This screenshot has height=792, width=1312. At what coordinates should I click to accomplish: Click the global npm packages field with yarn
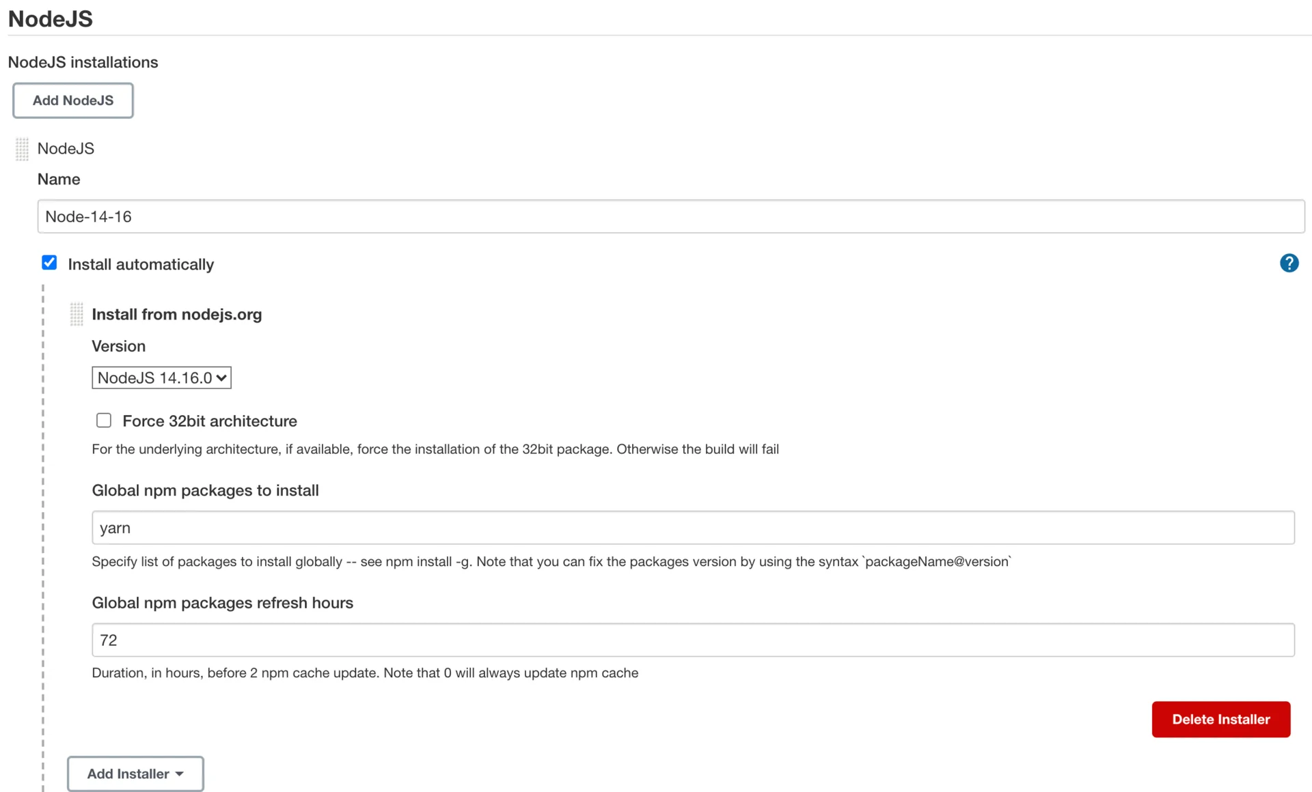693,528
